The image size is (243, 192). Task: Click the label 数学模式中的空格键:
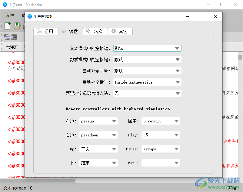tap(90, 60)
